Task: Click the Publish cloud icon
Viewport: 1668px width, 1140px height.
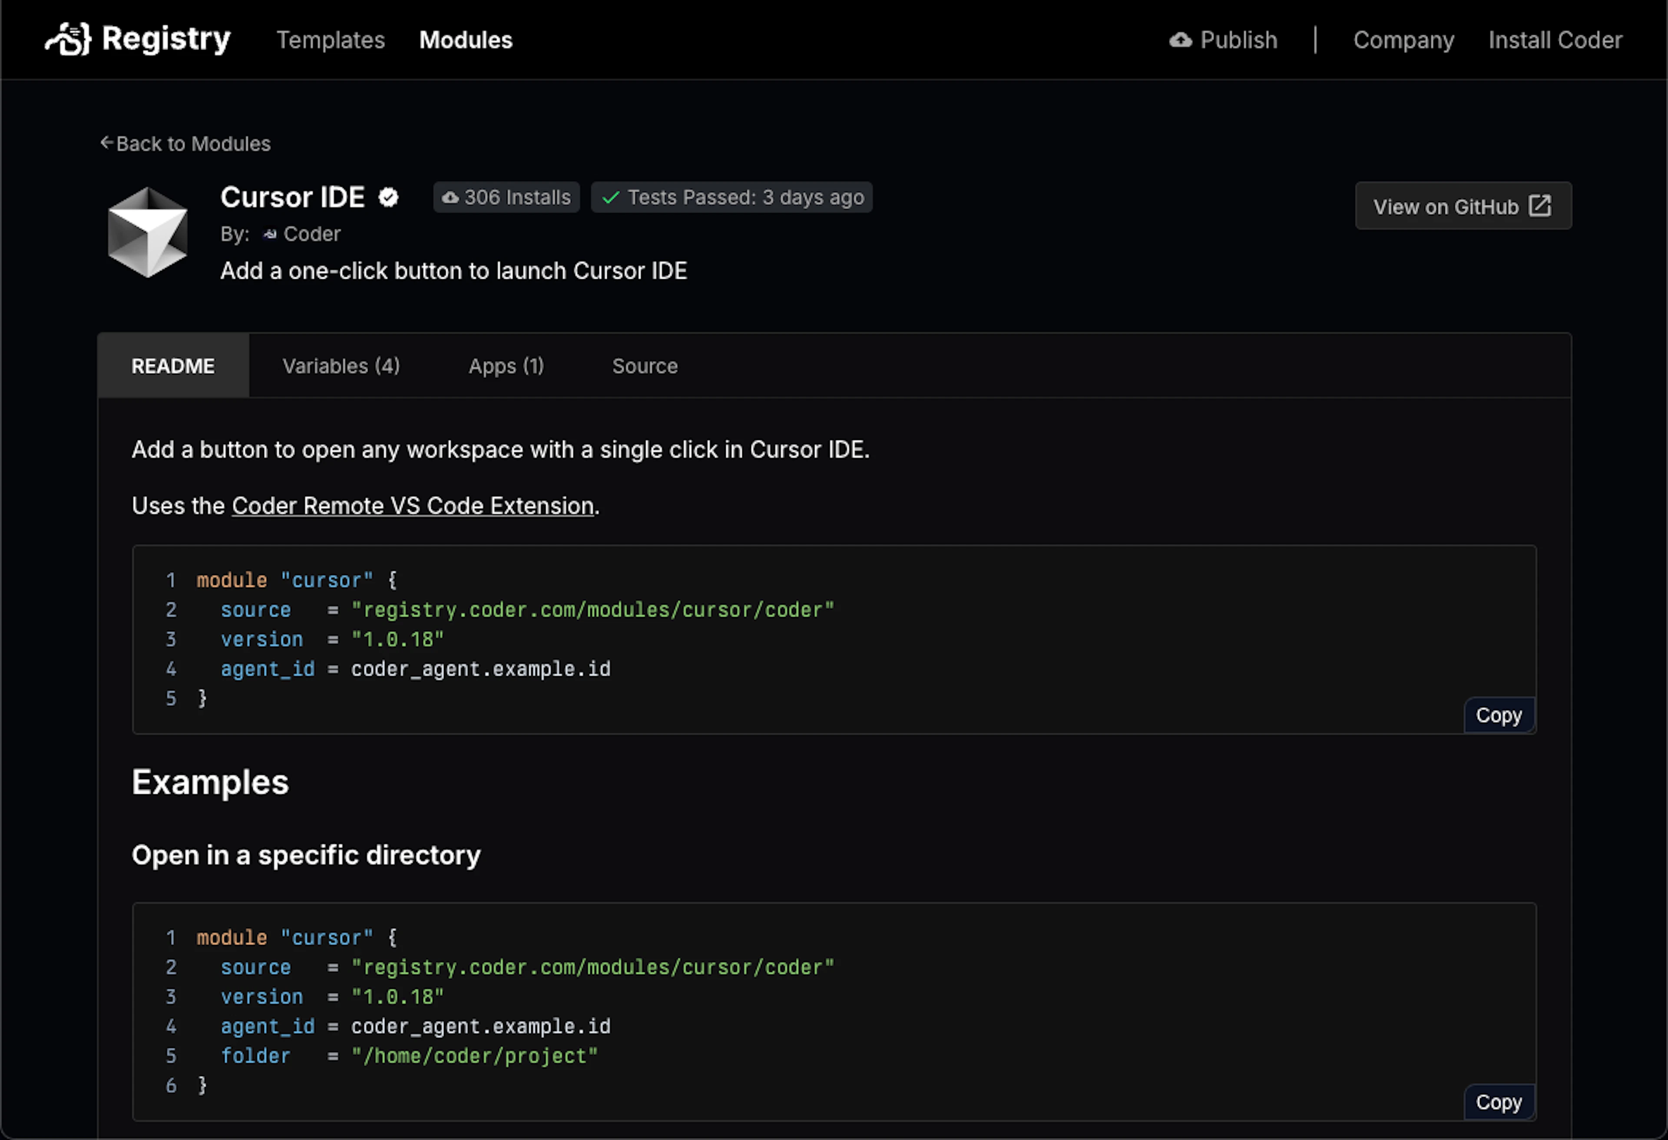Action: coord(1181,40)
